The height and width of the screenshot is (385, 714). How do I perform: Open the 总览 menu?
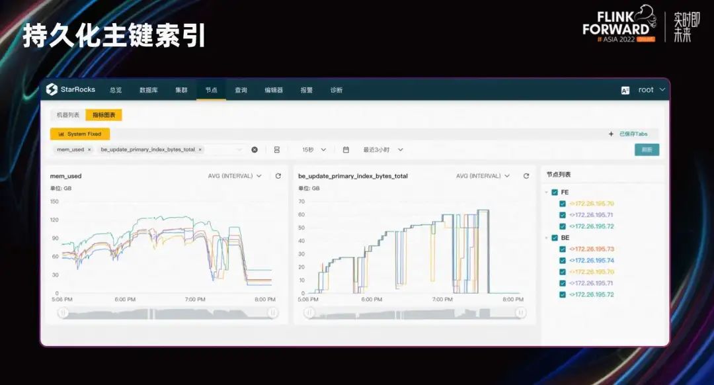click(x=116, y=90)
